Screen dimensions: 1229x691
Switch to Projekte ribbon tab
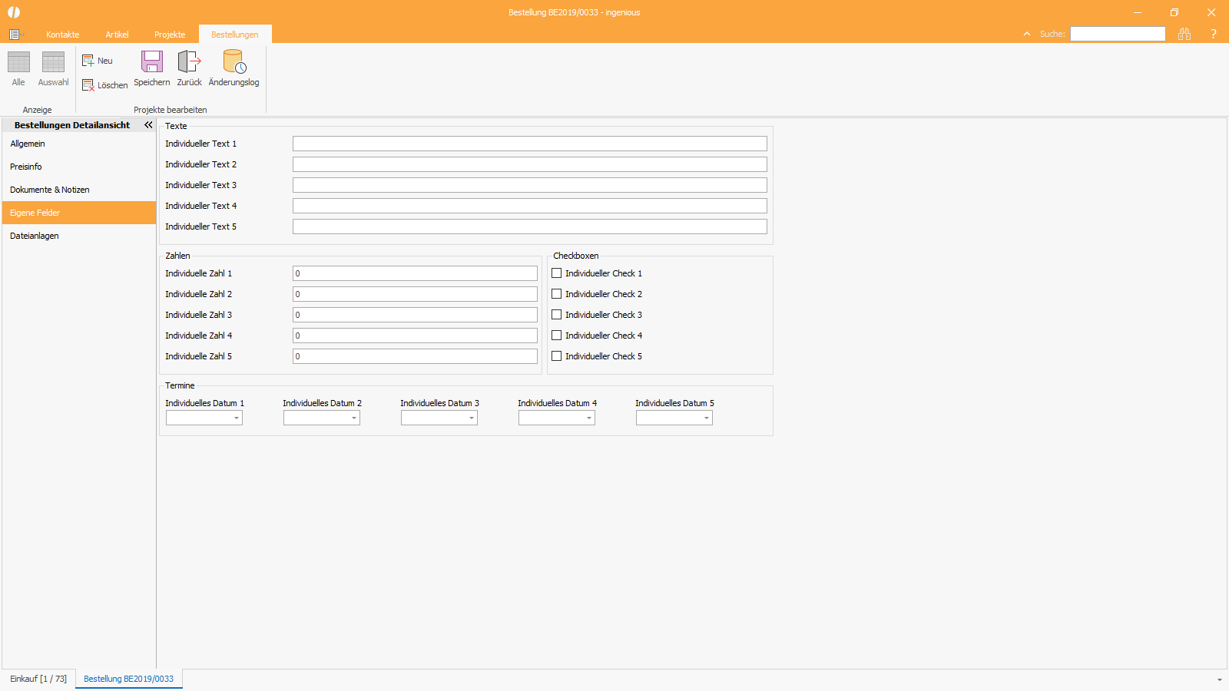tap(170, 35)
